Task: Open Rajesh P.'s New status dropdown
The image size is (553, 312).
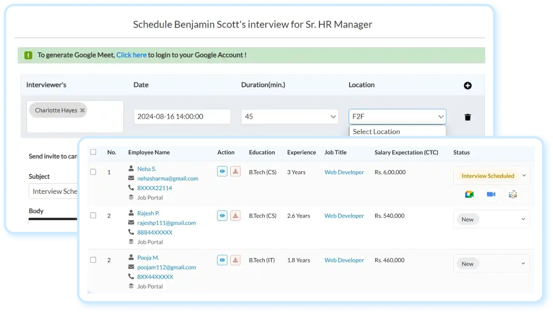Action: [492, 219]
